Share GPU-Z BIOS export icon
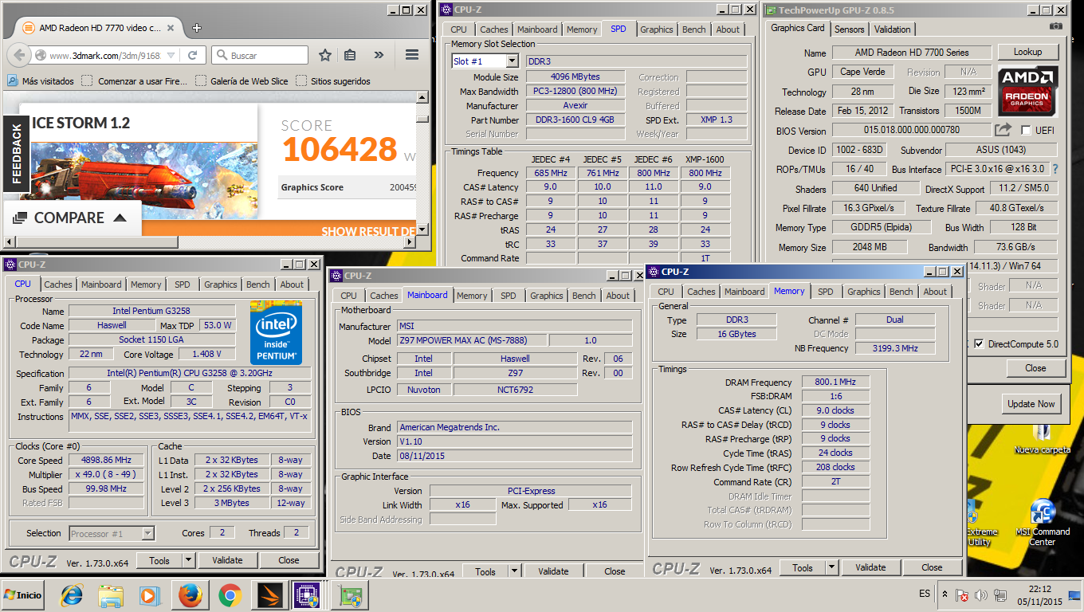The image size is (1084, 612). 1003,130
